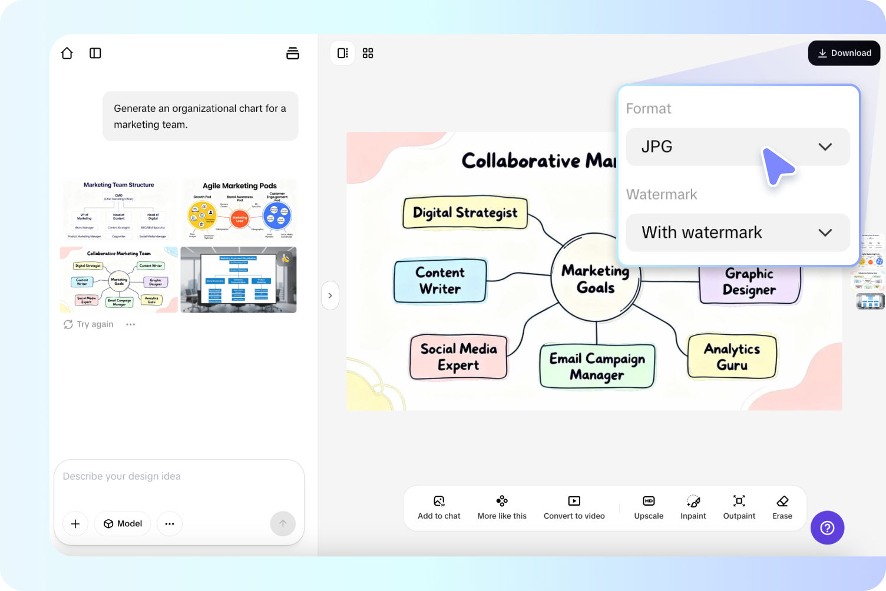The width and height of the screenshot is (886, 591).
Task: Open the Format dropdown showing JPG
Action: pyautogui.click(x=738, y=147)
